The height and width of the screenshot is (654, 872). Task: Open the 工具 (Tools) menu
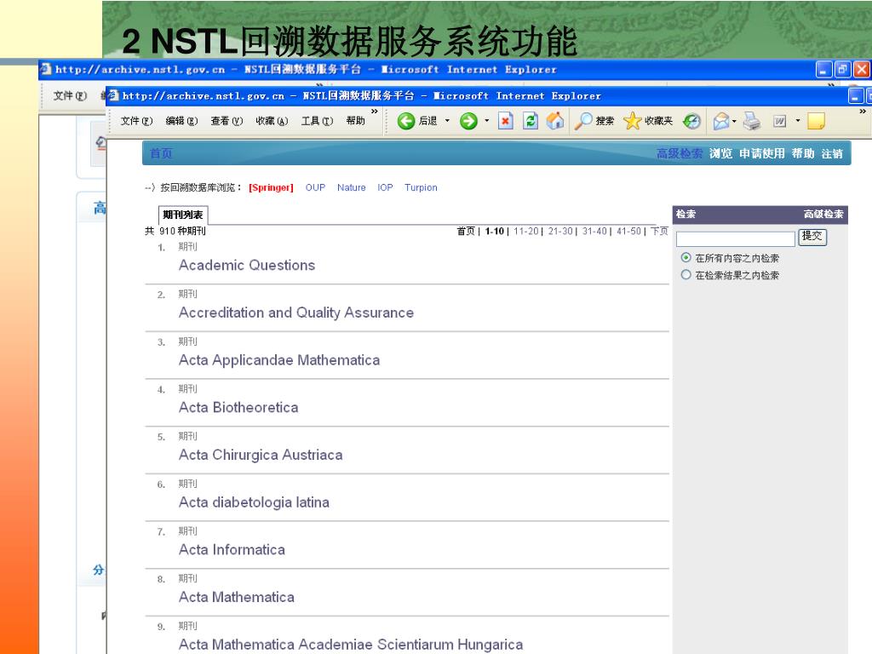click(x=317, y=121)
